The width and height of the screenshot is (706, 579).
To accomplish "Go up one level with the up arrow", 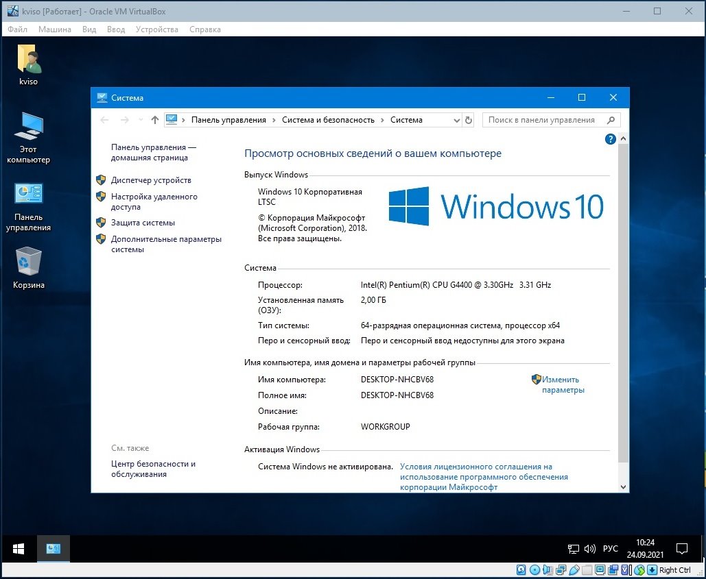I will [x=155, y=120].
